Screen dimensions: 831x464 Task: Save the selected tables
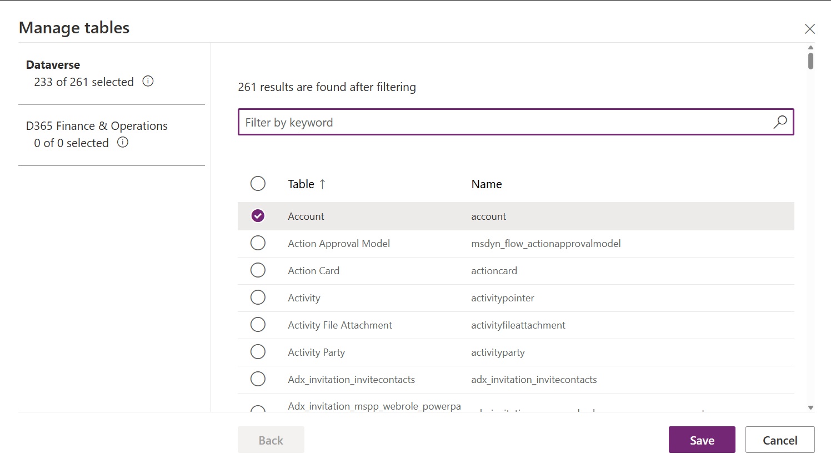[702, 440]
